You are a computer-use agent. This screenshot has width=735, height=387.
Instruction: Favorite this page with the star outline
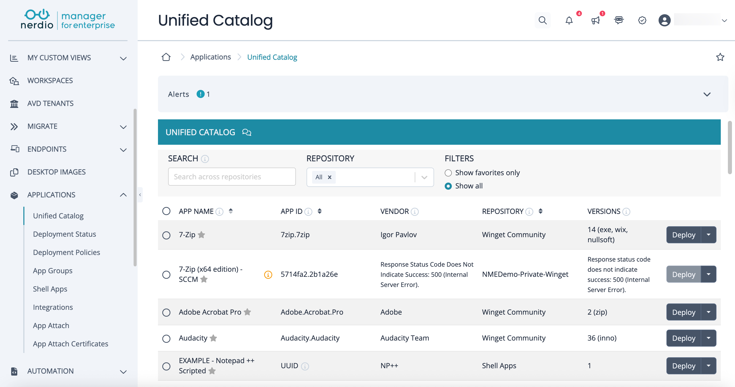pos(720,57)
